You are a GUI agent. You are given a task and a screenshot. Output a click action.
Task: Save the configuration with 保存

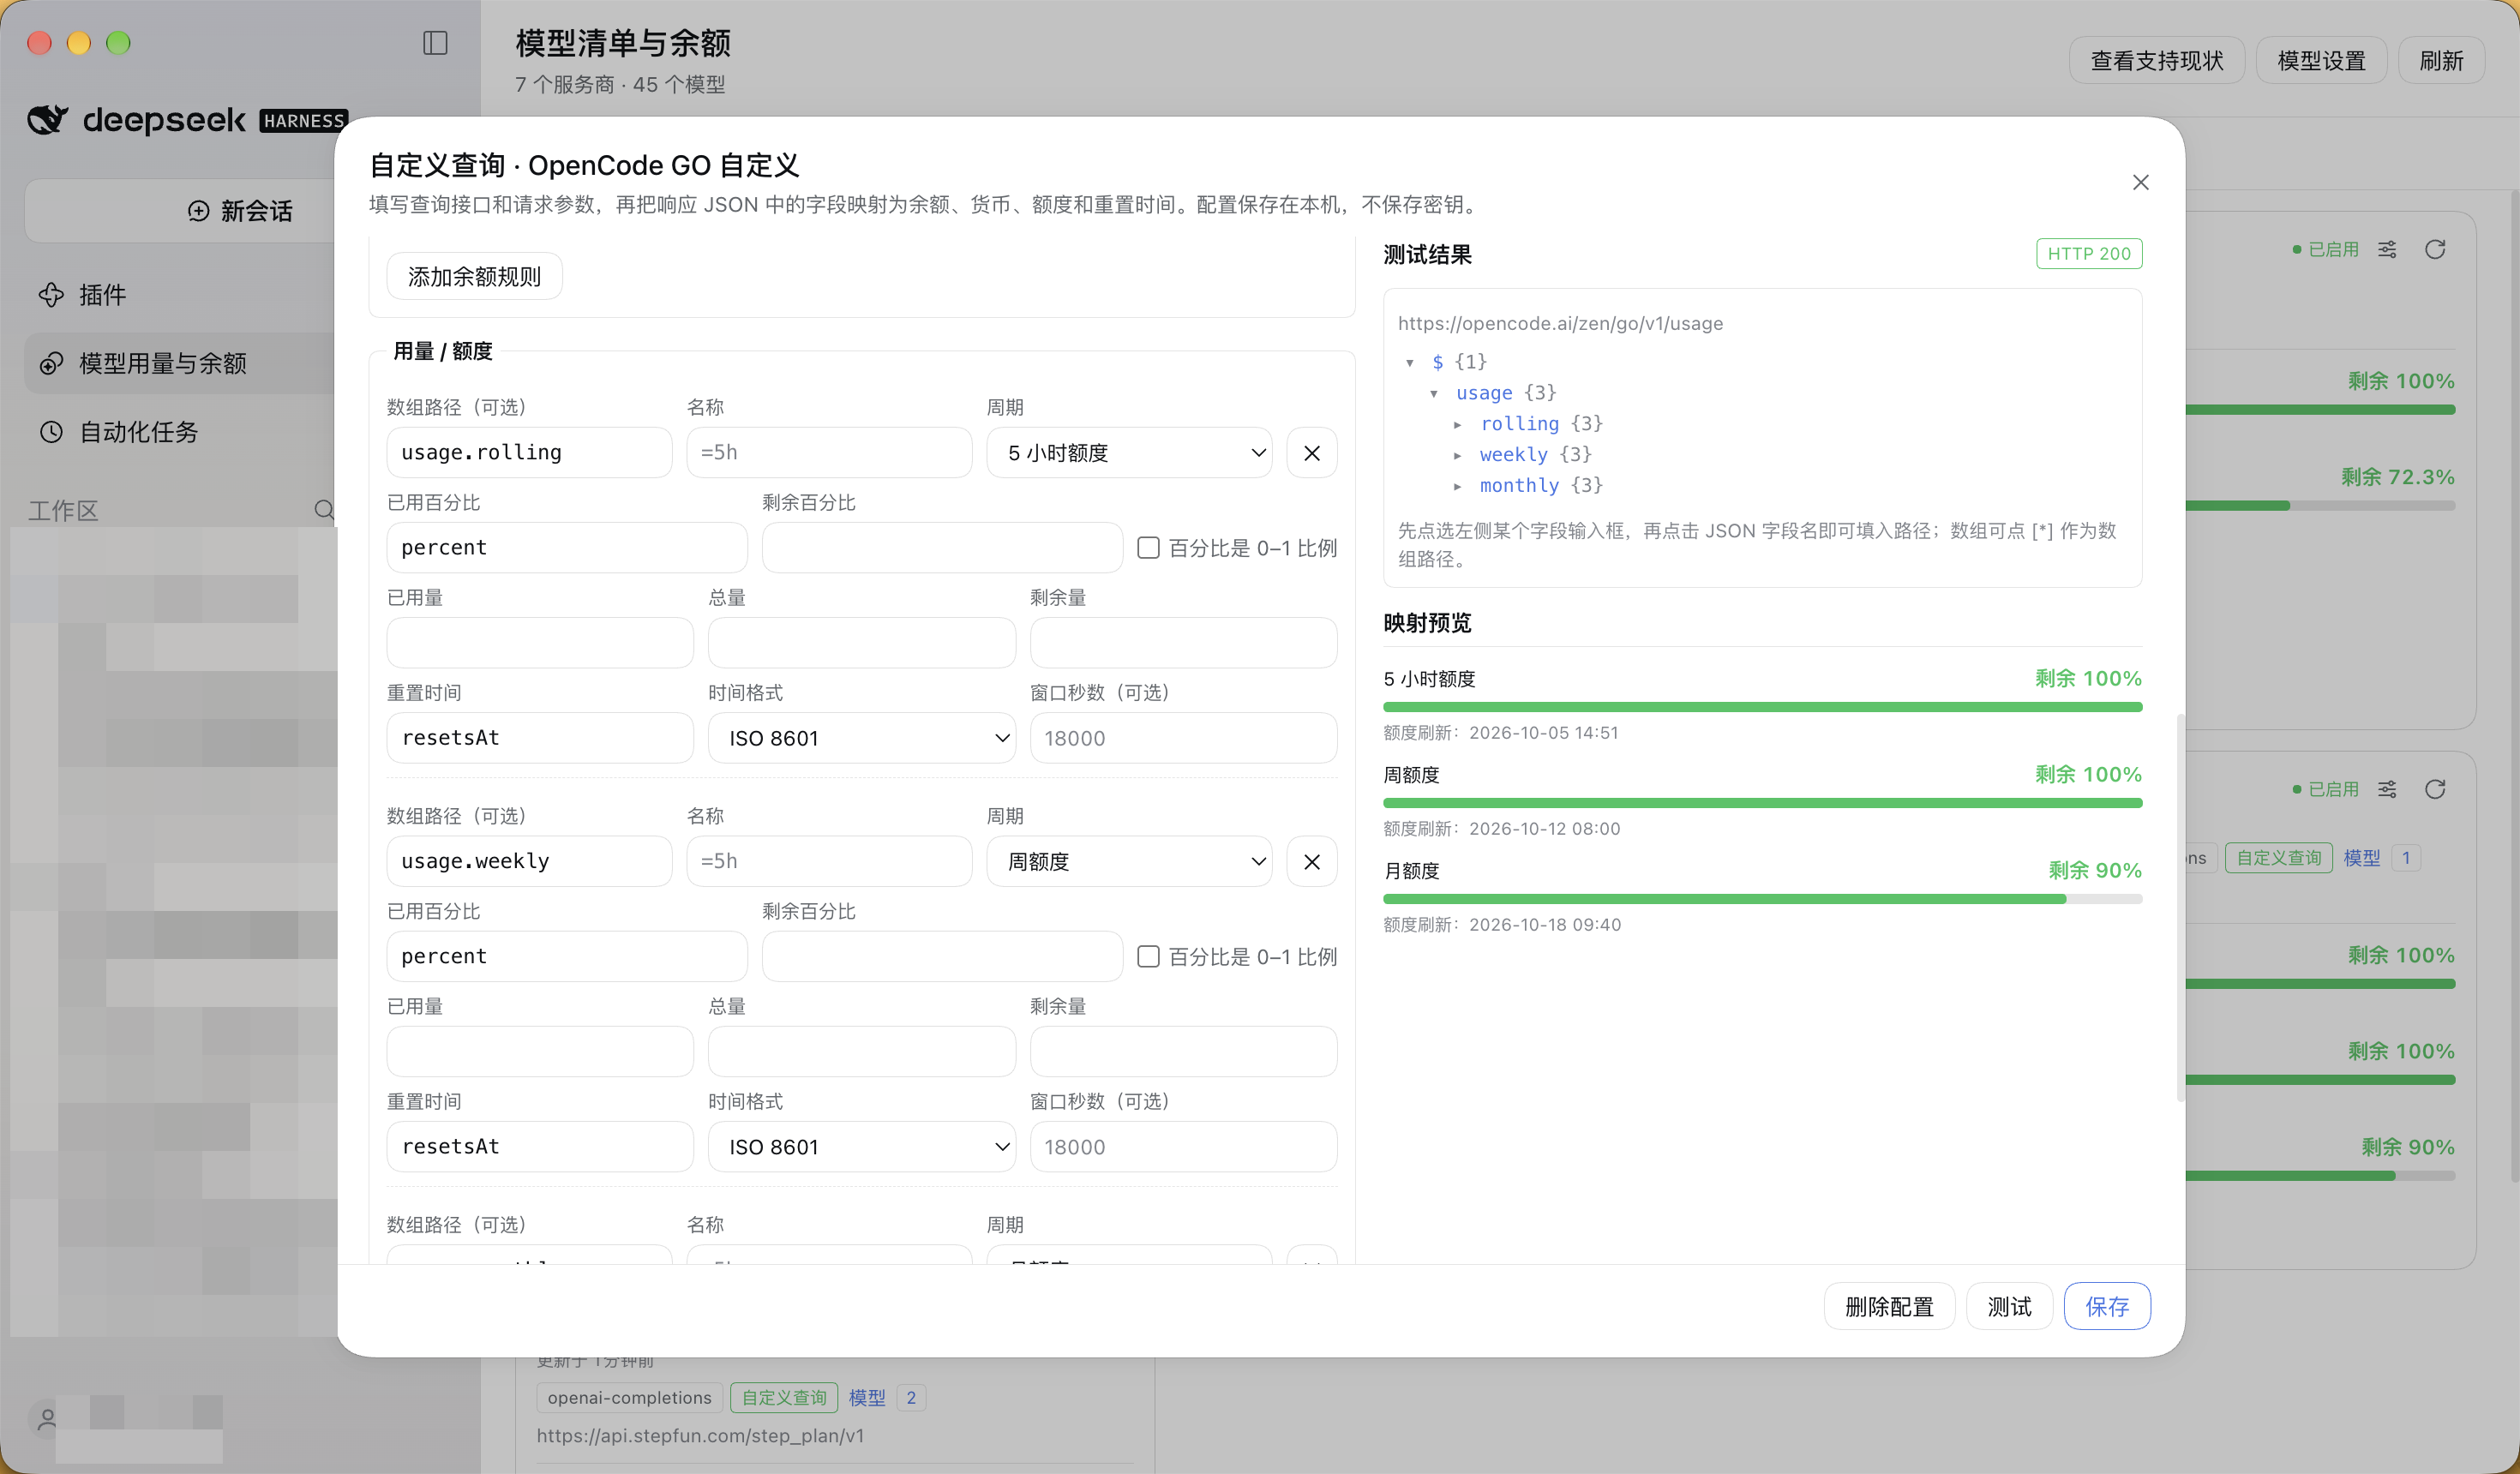2107,1306
